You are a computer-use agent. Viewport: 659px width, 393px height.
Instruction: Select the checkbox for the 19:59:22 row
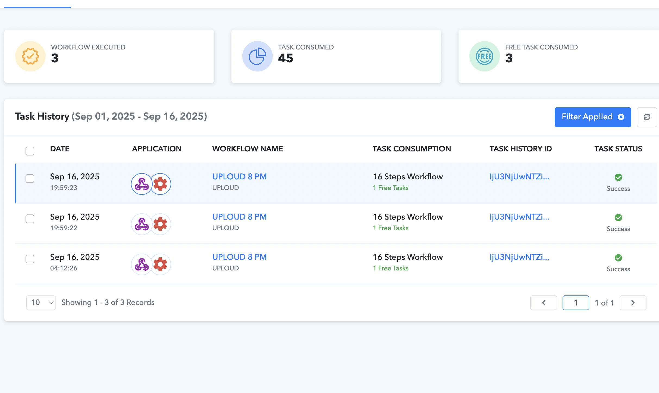coord(30,219)
